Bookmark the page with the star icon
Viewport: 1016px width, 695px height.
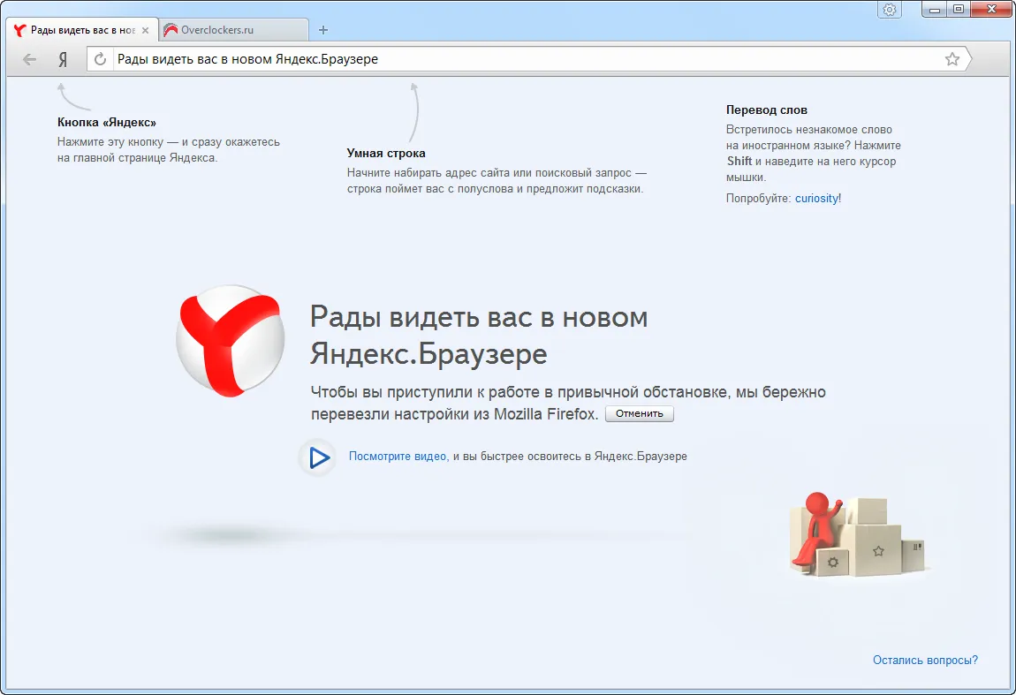(x=952, y=59)
